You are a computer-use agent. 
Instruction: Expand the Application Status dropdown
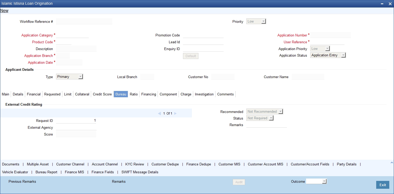(x=328, y=55)
